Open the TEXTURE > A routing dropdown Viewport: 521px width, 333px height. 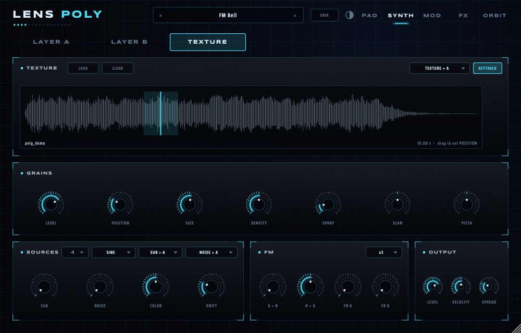[x=440, y=68]
